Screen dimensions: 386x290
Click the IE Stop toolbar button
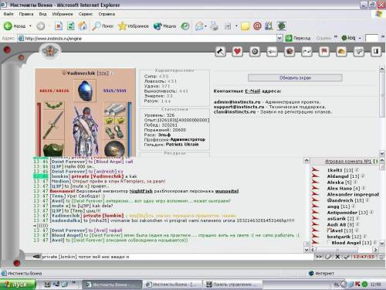(59, 26)
